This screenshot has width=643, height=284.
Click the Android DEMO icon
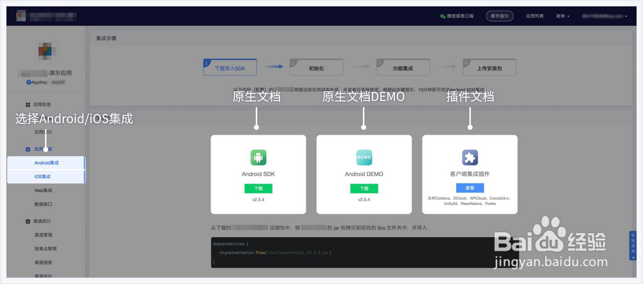point(364,157)
